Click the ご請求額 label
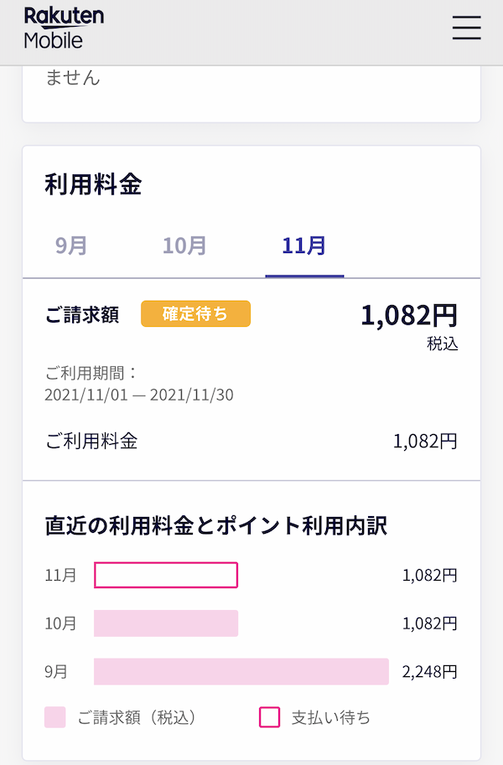 81,314
